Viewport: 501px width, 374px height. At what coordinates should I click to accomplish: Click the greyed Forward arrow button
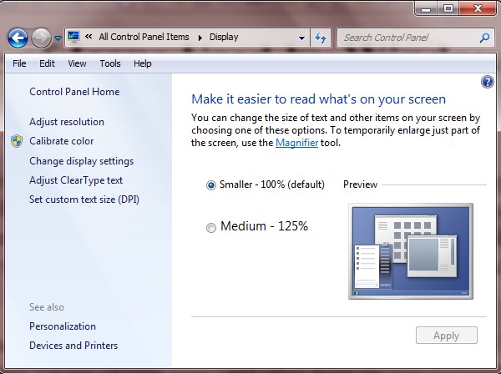41,38
